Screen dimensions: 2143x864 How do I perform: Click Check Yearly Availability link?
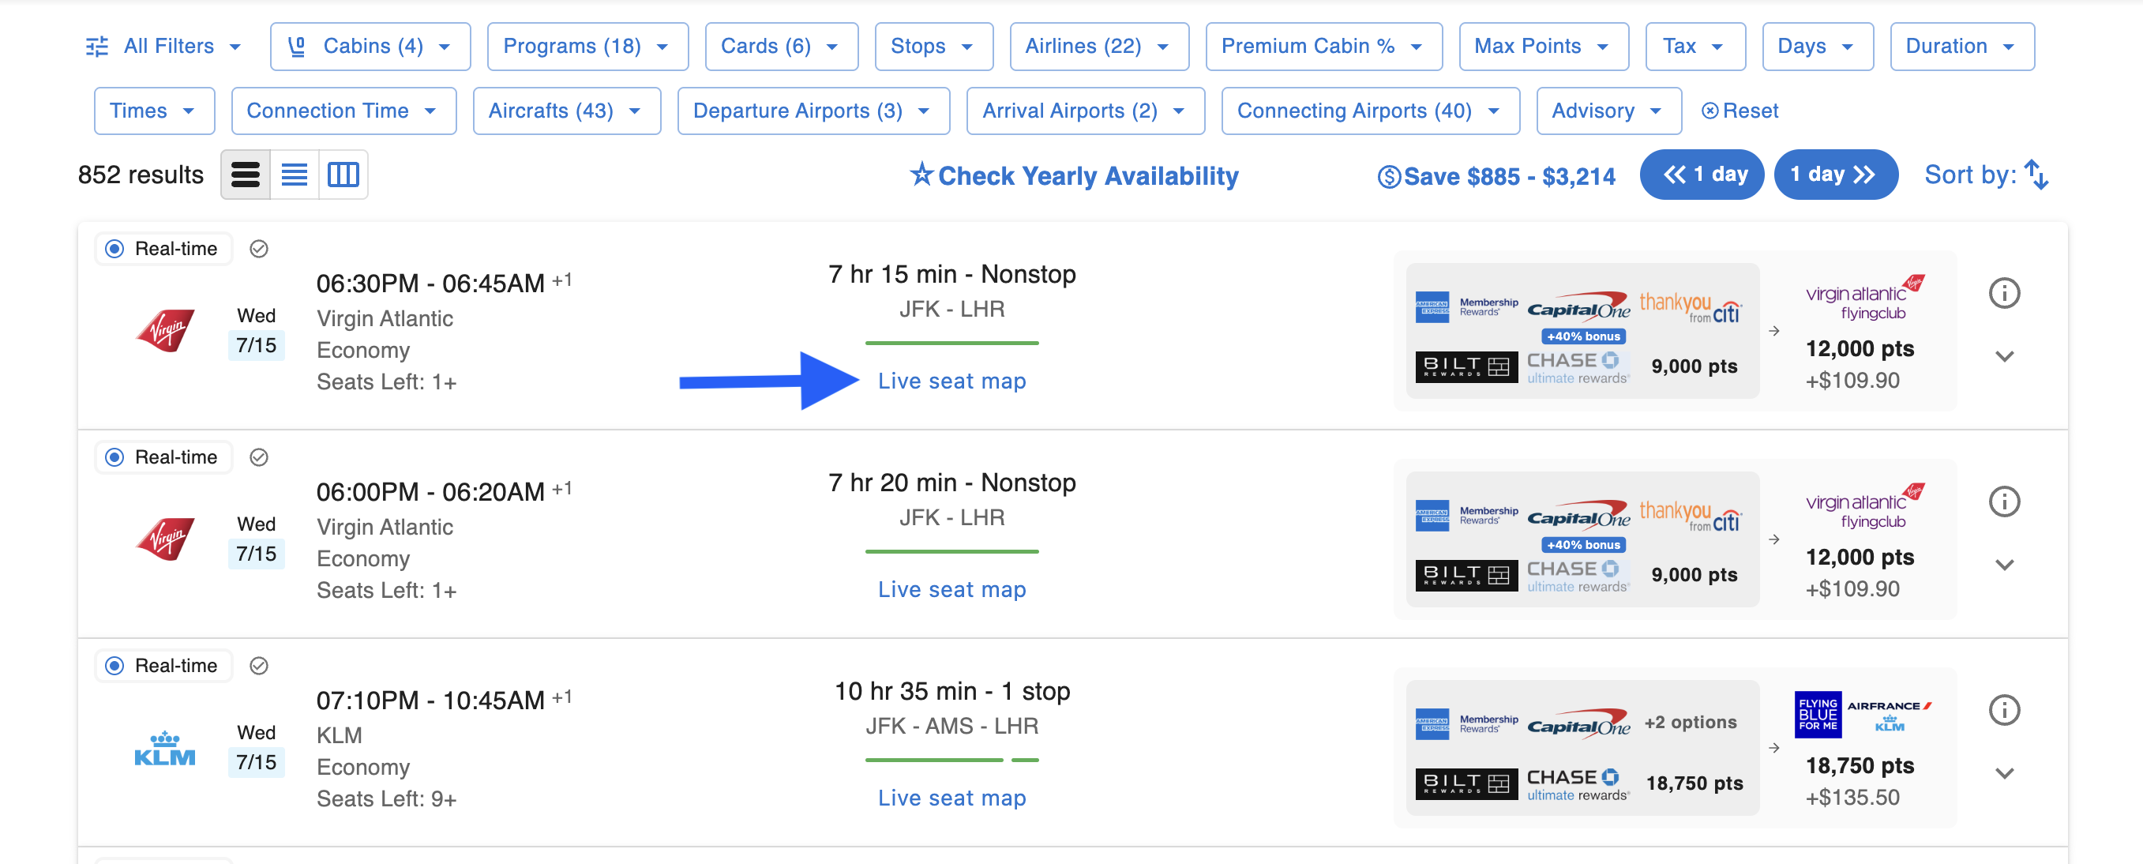(x=1073, y=175)
